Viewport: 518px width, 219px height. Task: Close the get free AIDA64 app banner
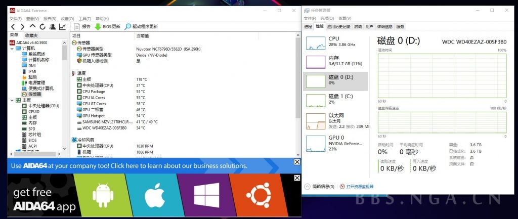pos(297,178)
